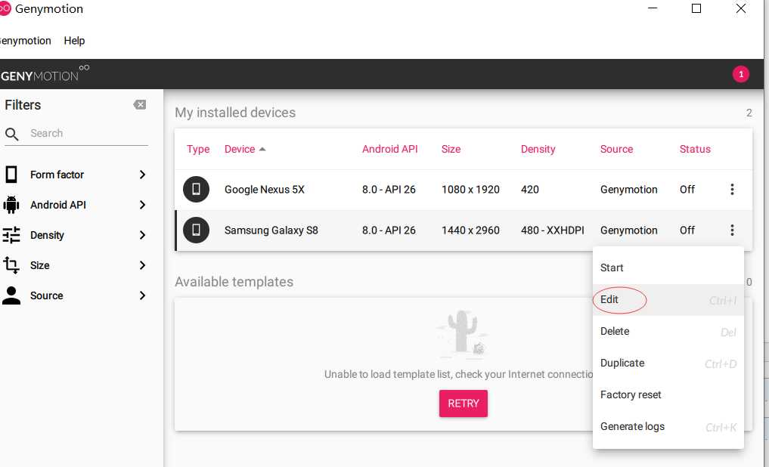Sort by the Size column header
The image size is (769, 467).
pyautogui.click(x=451, y=149)
